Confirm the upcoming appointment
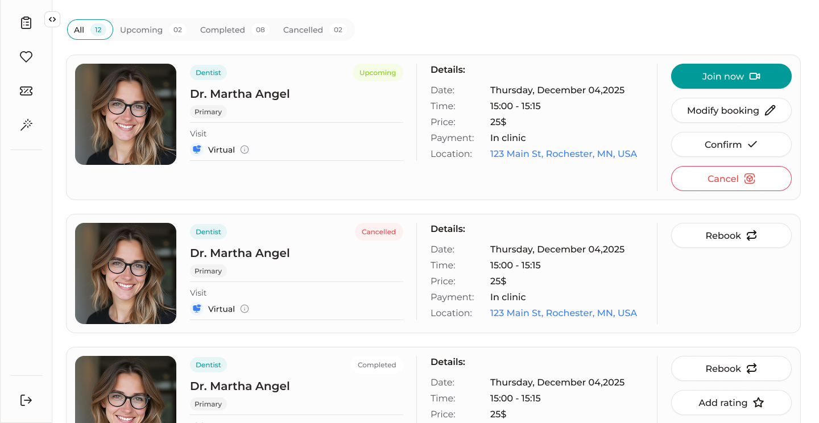Viewport: 819px width, 423px height. click(x=731, y=144)
